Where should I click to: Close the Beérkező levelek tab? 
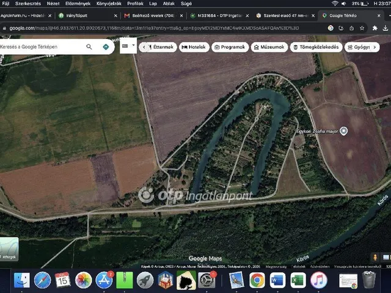click(x=181, y=15)
